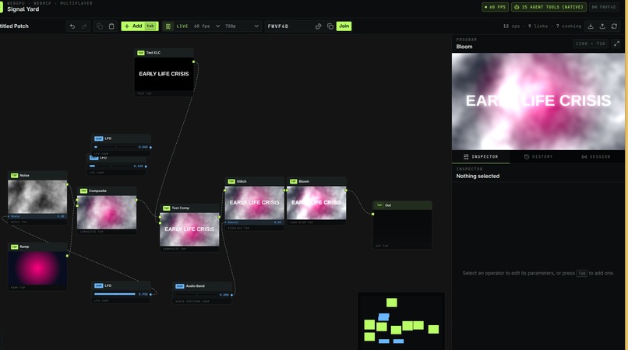Click the input port of the Out node
This screenshot has width=628, height=350.
pos(373,214)
